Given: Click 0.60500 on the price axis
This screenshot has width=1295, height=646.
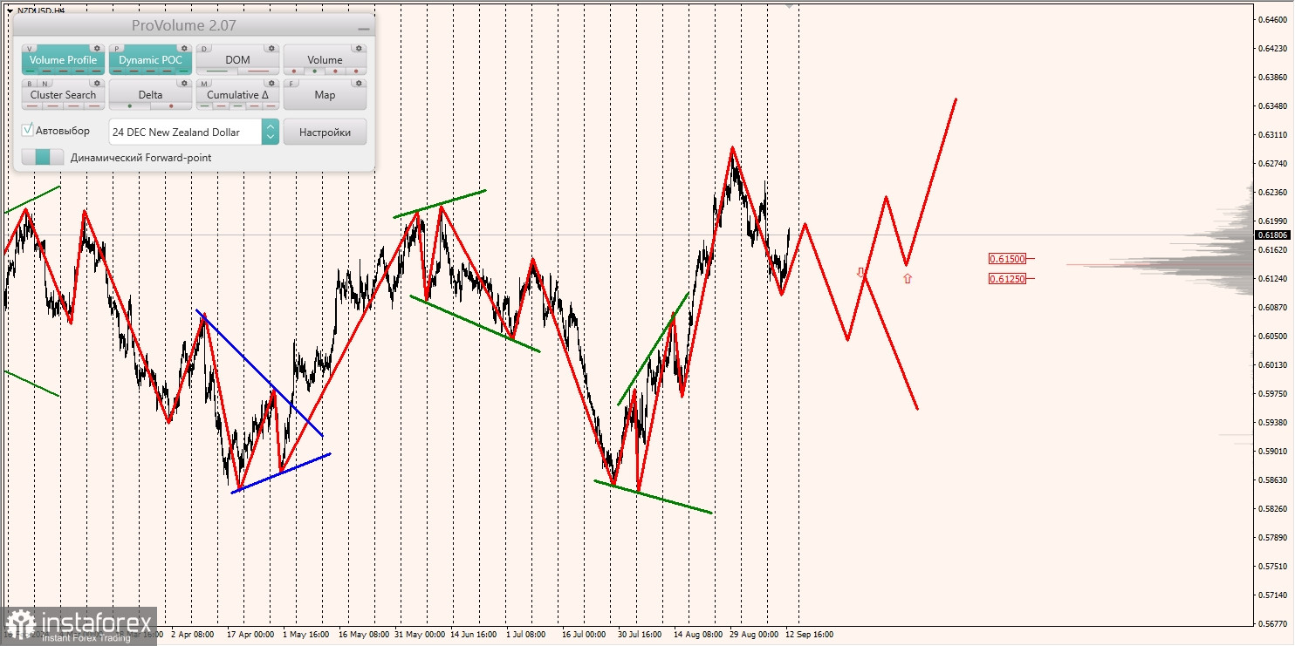Looking at the screenshot, I should click(x=1273, y=336).
